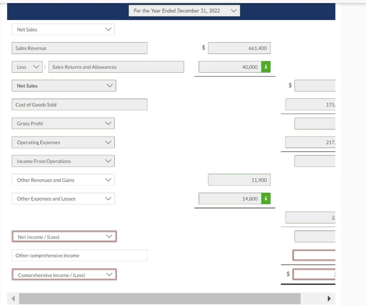366x306 pixels.
Task: Open the Net Income / (Loss) dropdown
Action: (64, 236)
